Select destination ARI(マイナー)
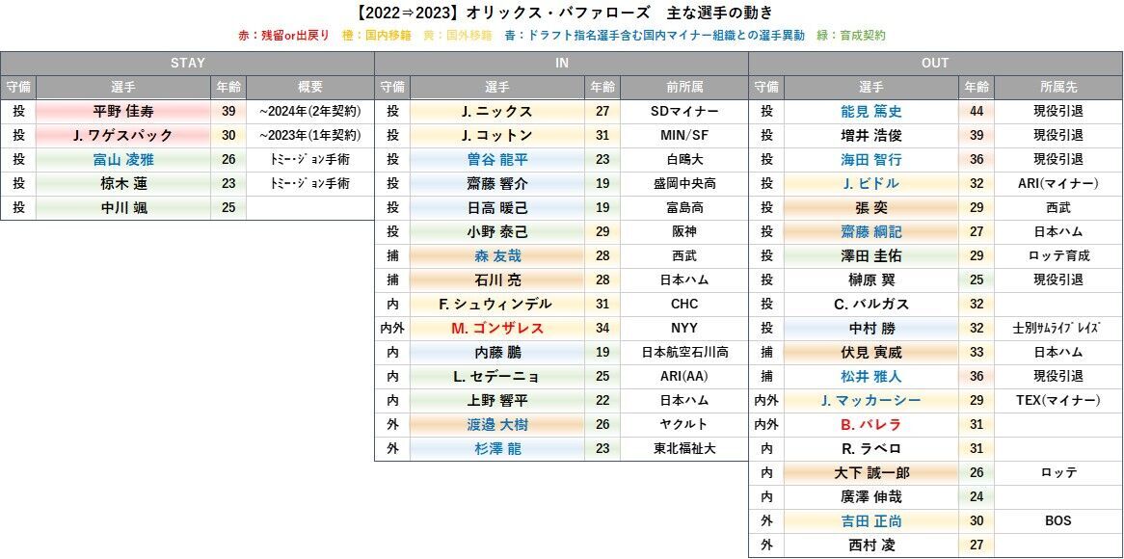 [x=1058, y=183]
